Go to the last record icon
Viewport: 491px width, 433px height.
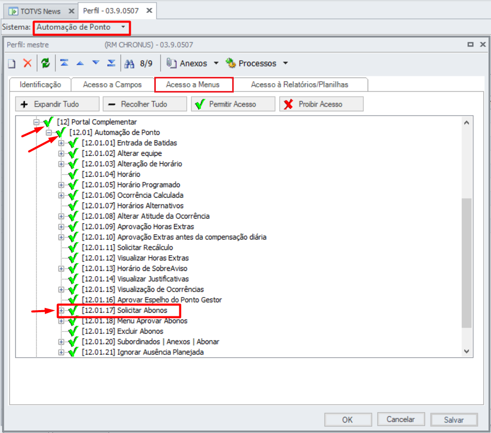111,63
